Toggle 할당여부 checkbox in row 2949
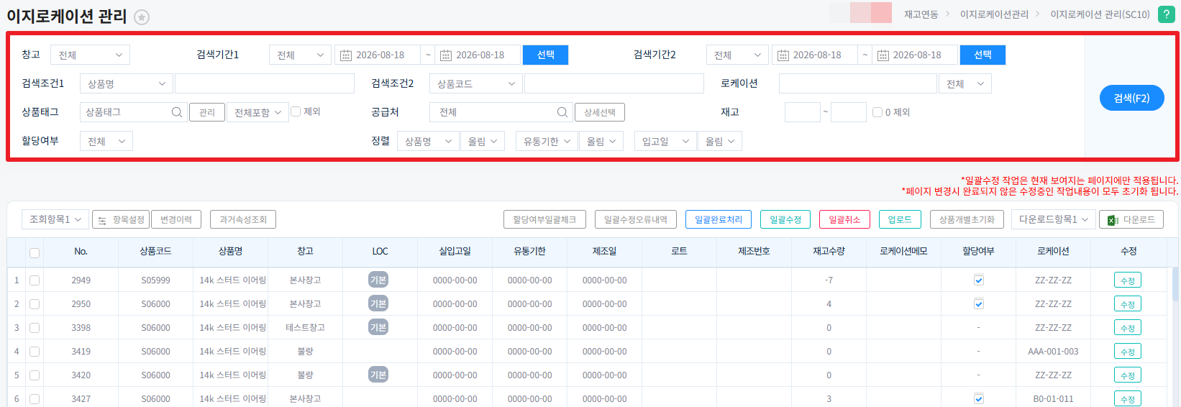1181x407 pixels. coord(979,280)
